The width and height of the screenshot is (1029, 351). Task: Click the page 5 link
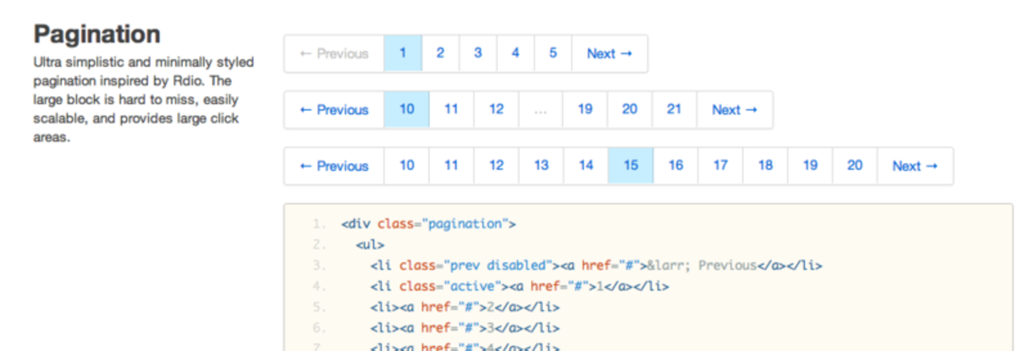point(552,54)
